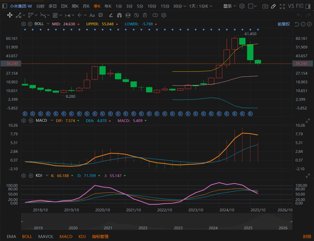Viewport: 314px width, 241px height.
Task: Remove the KDJ indicator with X icon
Action: [x=31, y=175]
